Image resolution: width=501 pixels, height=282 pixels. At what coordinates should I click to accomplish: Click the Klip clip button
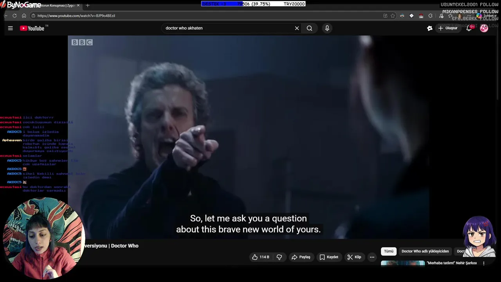coord(354,257)
